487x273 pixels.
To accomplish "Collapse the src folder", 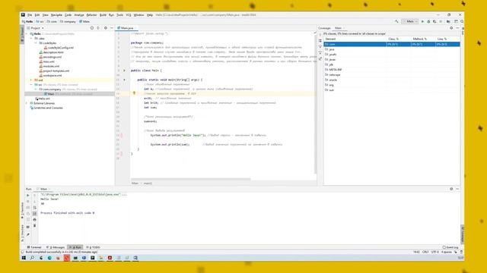I will 31,84.
